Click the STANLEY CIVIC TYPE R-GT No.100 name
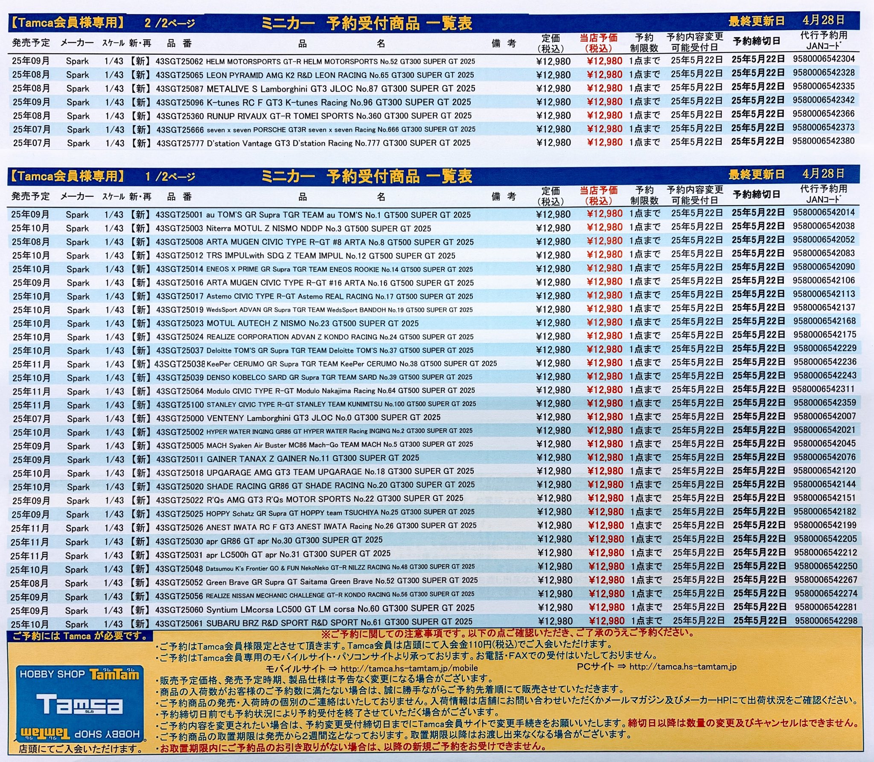The height and width of the screenshot is (762, 874). coord(341,404)
